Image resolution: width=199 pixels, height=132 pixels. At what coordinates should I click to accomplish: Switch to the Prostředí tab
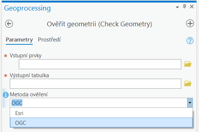[49, 40]
